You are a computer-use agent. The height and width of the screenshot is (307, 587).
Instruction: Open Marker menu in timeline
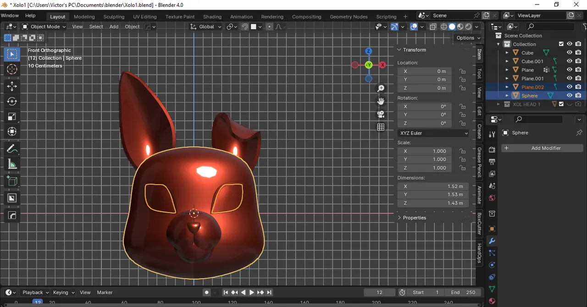click(x=105, y=292)
